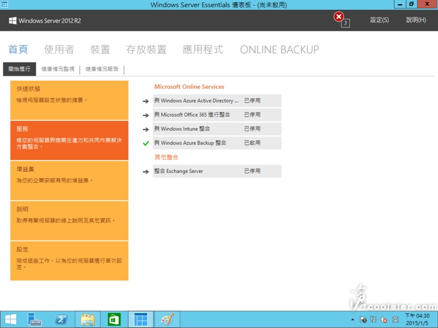Select the 開始進行 sub-tab
Viewport: 438px width, 328px height.
point(19,69)
